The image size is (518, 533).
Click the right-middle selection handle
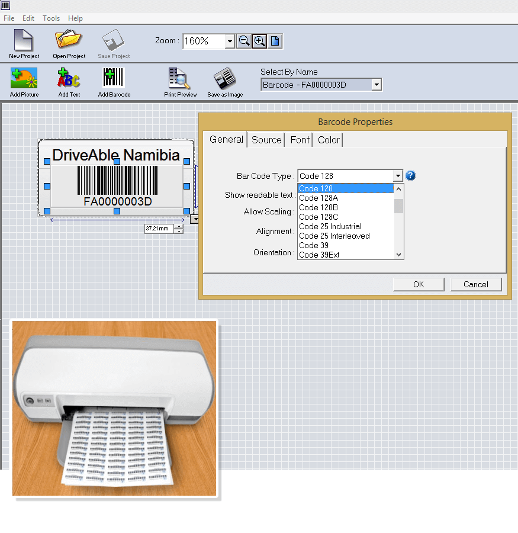click(x=186, y=187)
